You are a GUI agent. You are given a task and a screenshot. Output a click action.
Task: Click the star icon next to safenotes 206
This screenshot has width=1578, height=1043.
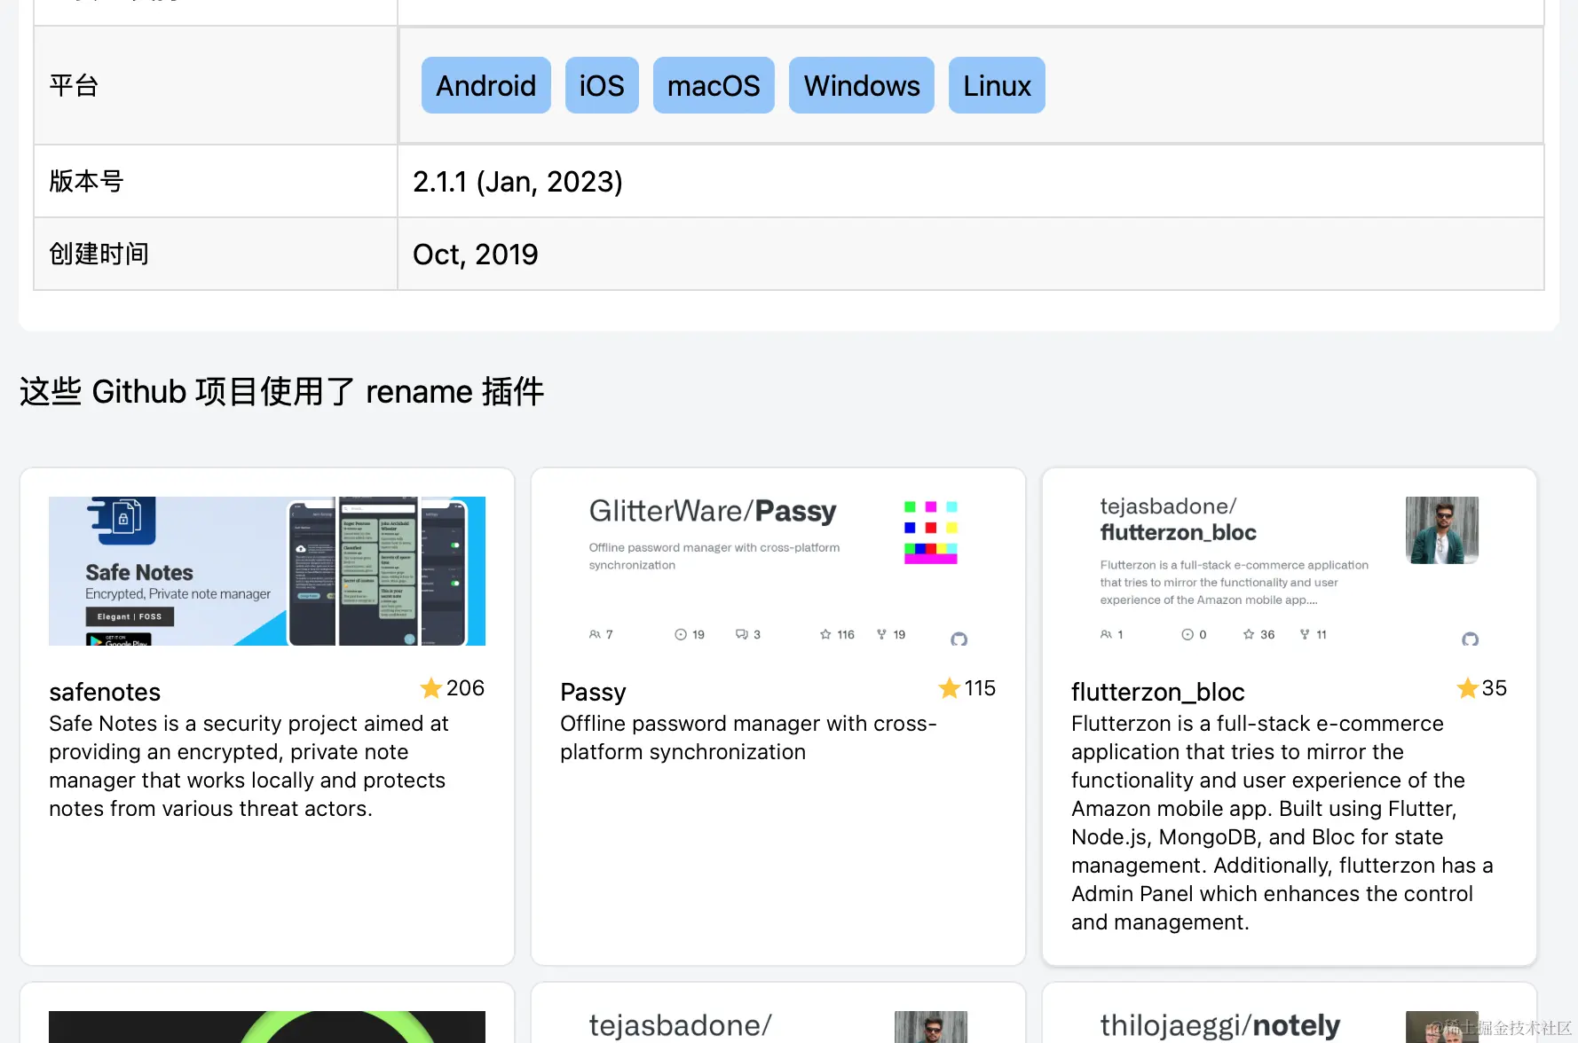pyautogui.click(x=431, y=688)
